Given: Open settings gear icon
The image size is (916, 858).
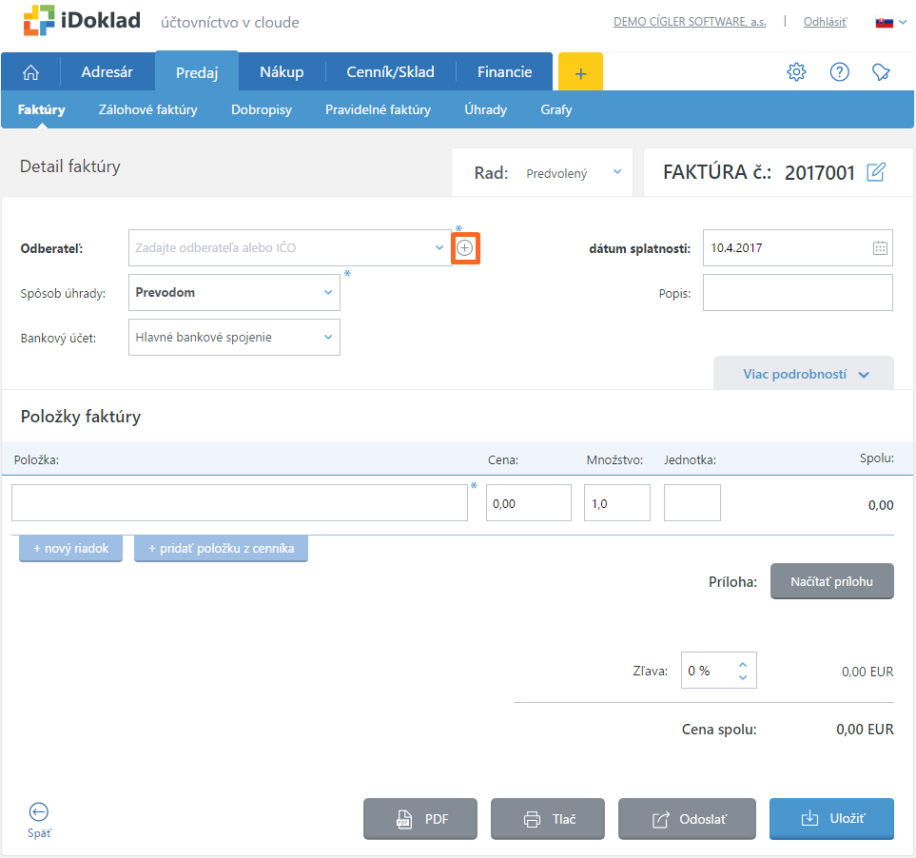Looking at the screenshot, I should (796, 72).
